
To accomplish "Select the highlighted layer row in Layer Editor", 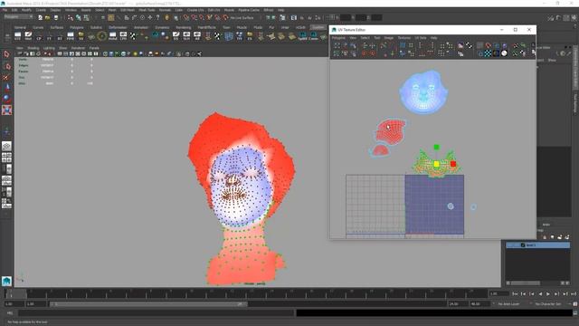I will click(x=537, y=245).
